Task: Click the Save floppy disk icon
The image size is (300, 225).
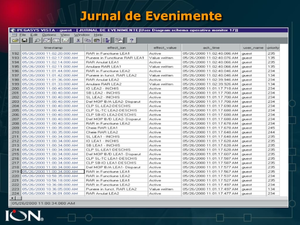Action: [x=24, y=40]
